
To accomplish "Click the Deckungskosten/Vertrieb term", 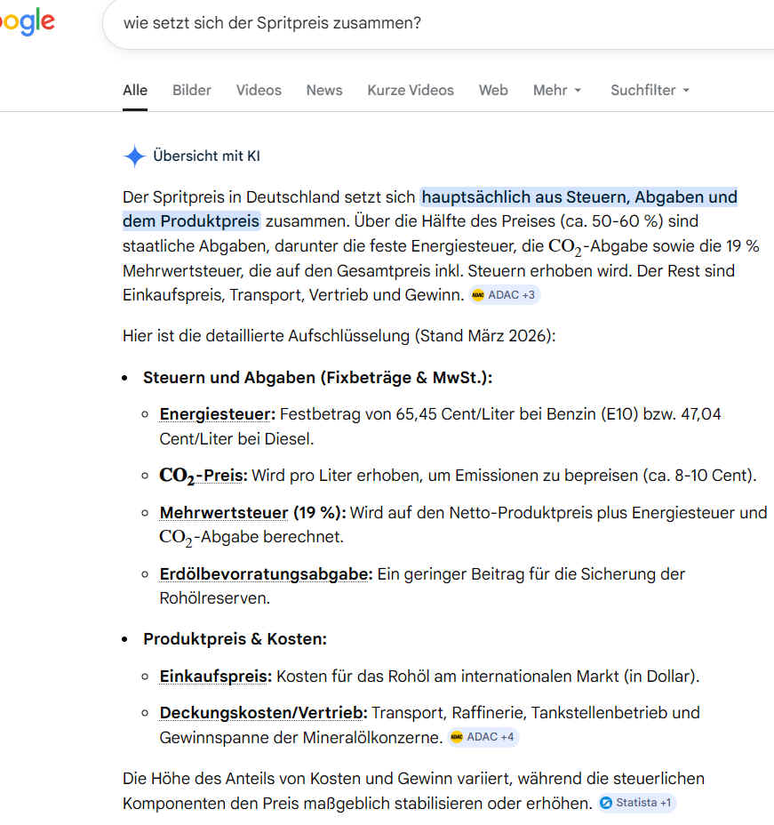I will 263,713.
